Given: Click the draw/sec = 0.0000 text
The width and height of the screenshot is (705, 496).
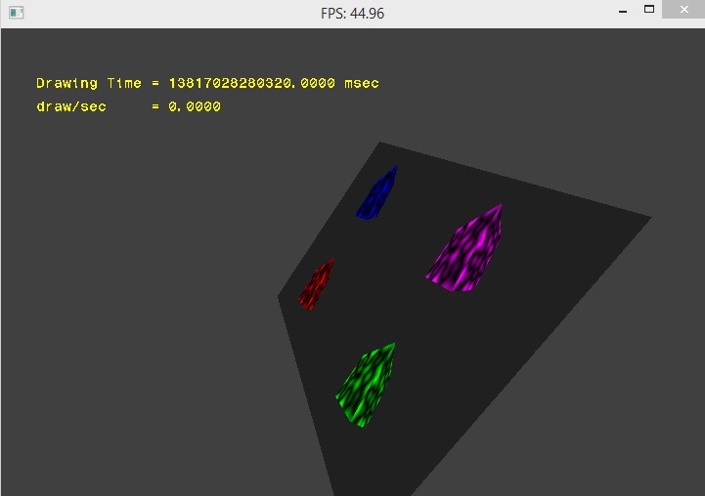Looking at the screenshot, I should (x=128, y=106).
